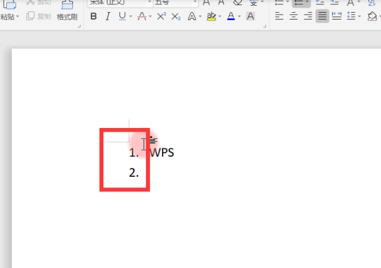The width and height of the screenshot is (381, 268).
Task: Select justify alignment
Action: tap(323, 16)
